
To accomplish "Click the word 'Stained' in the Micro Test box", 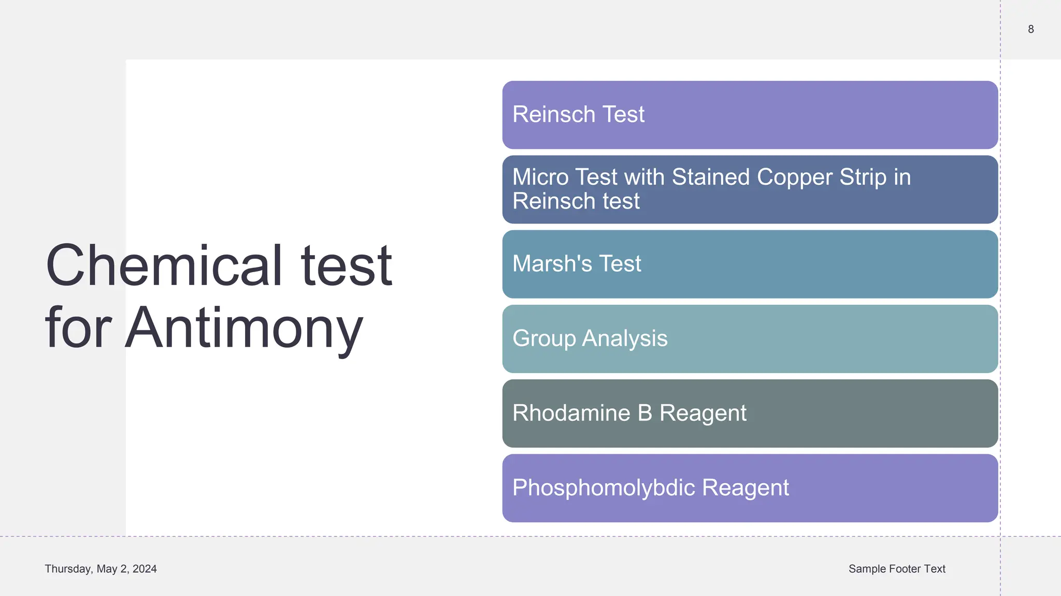I will 711,177.
